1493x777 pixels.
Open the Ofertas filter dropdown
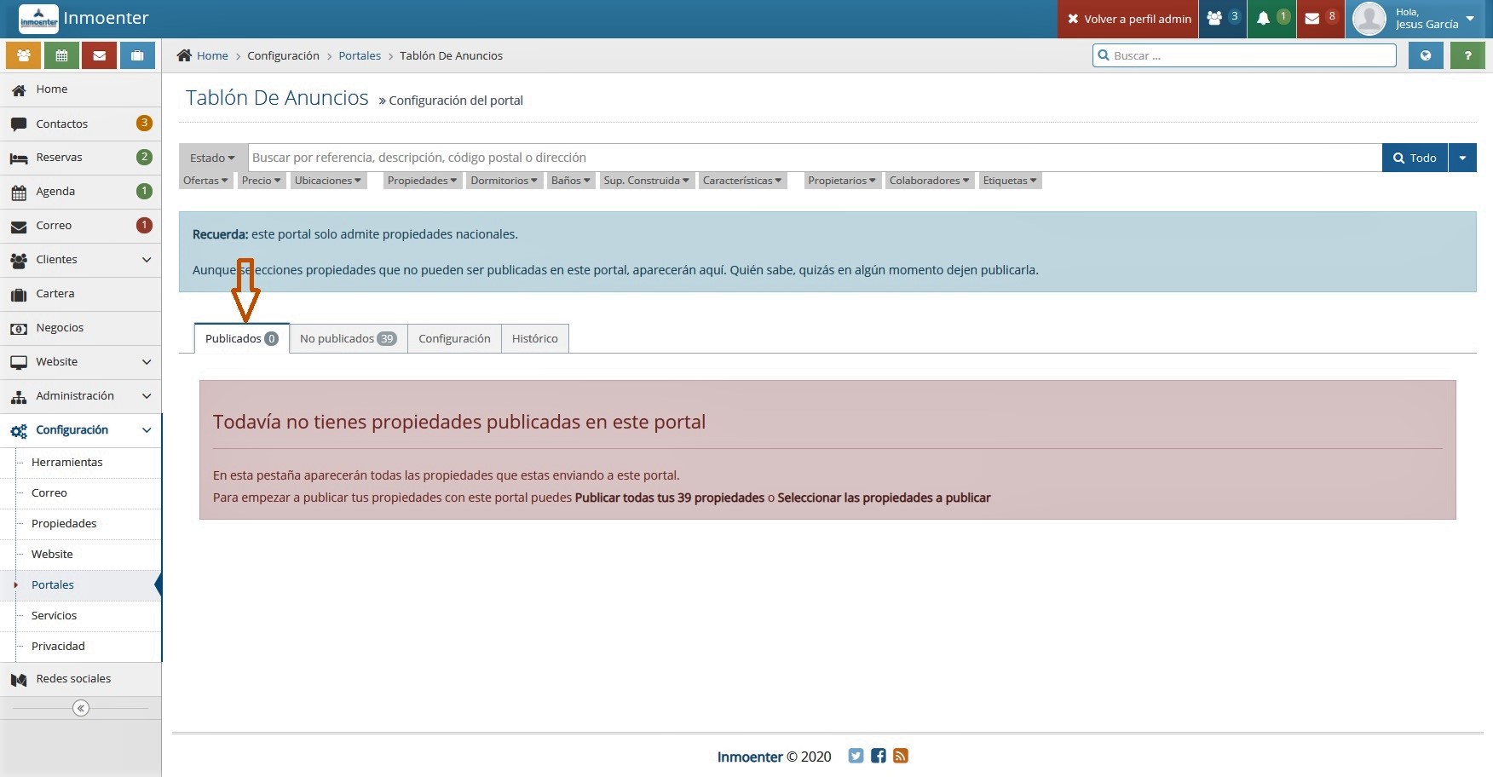tap(205, 181)
